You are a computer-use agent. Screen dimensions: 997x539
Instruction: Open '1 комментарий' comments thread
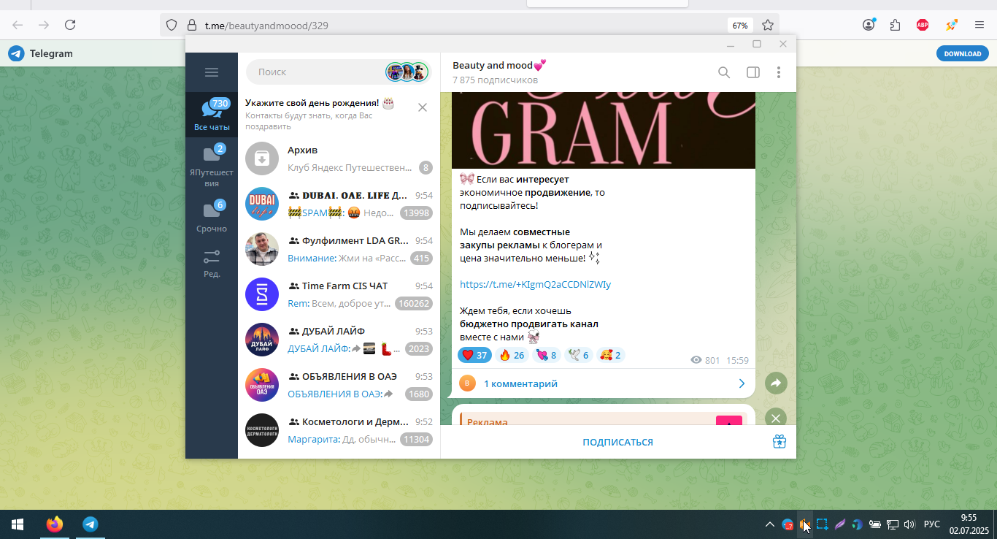604,383
